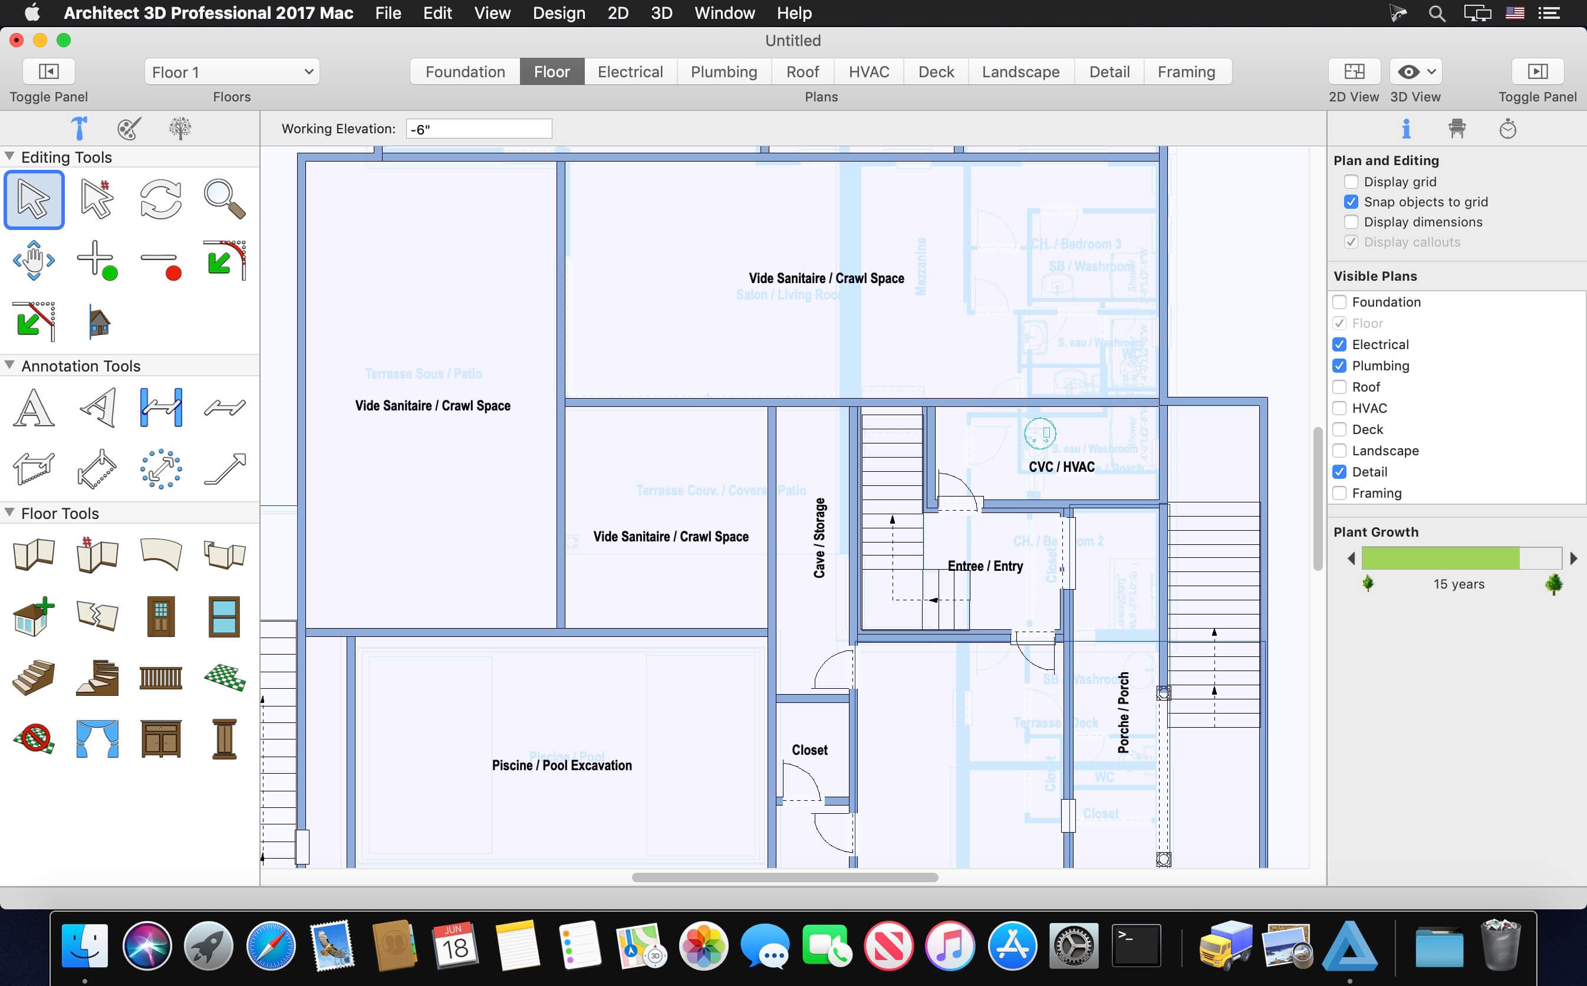Uncheck the Electrical visible plan
The image size is (1587, 986).
(x=1339, y=344)
